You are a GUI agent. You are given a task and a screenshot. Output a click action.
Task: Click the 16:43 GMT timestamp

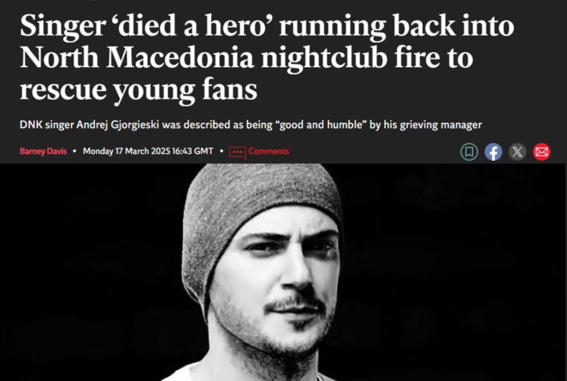click(x=193, y=151)
